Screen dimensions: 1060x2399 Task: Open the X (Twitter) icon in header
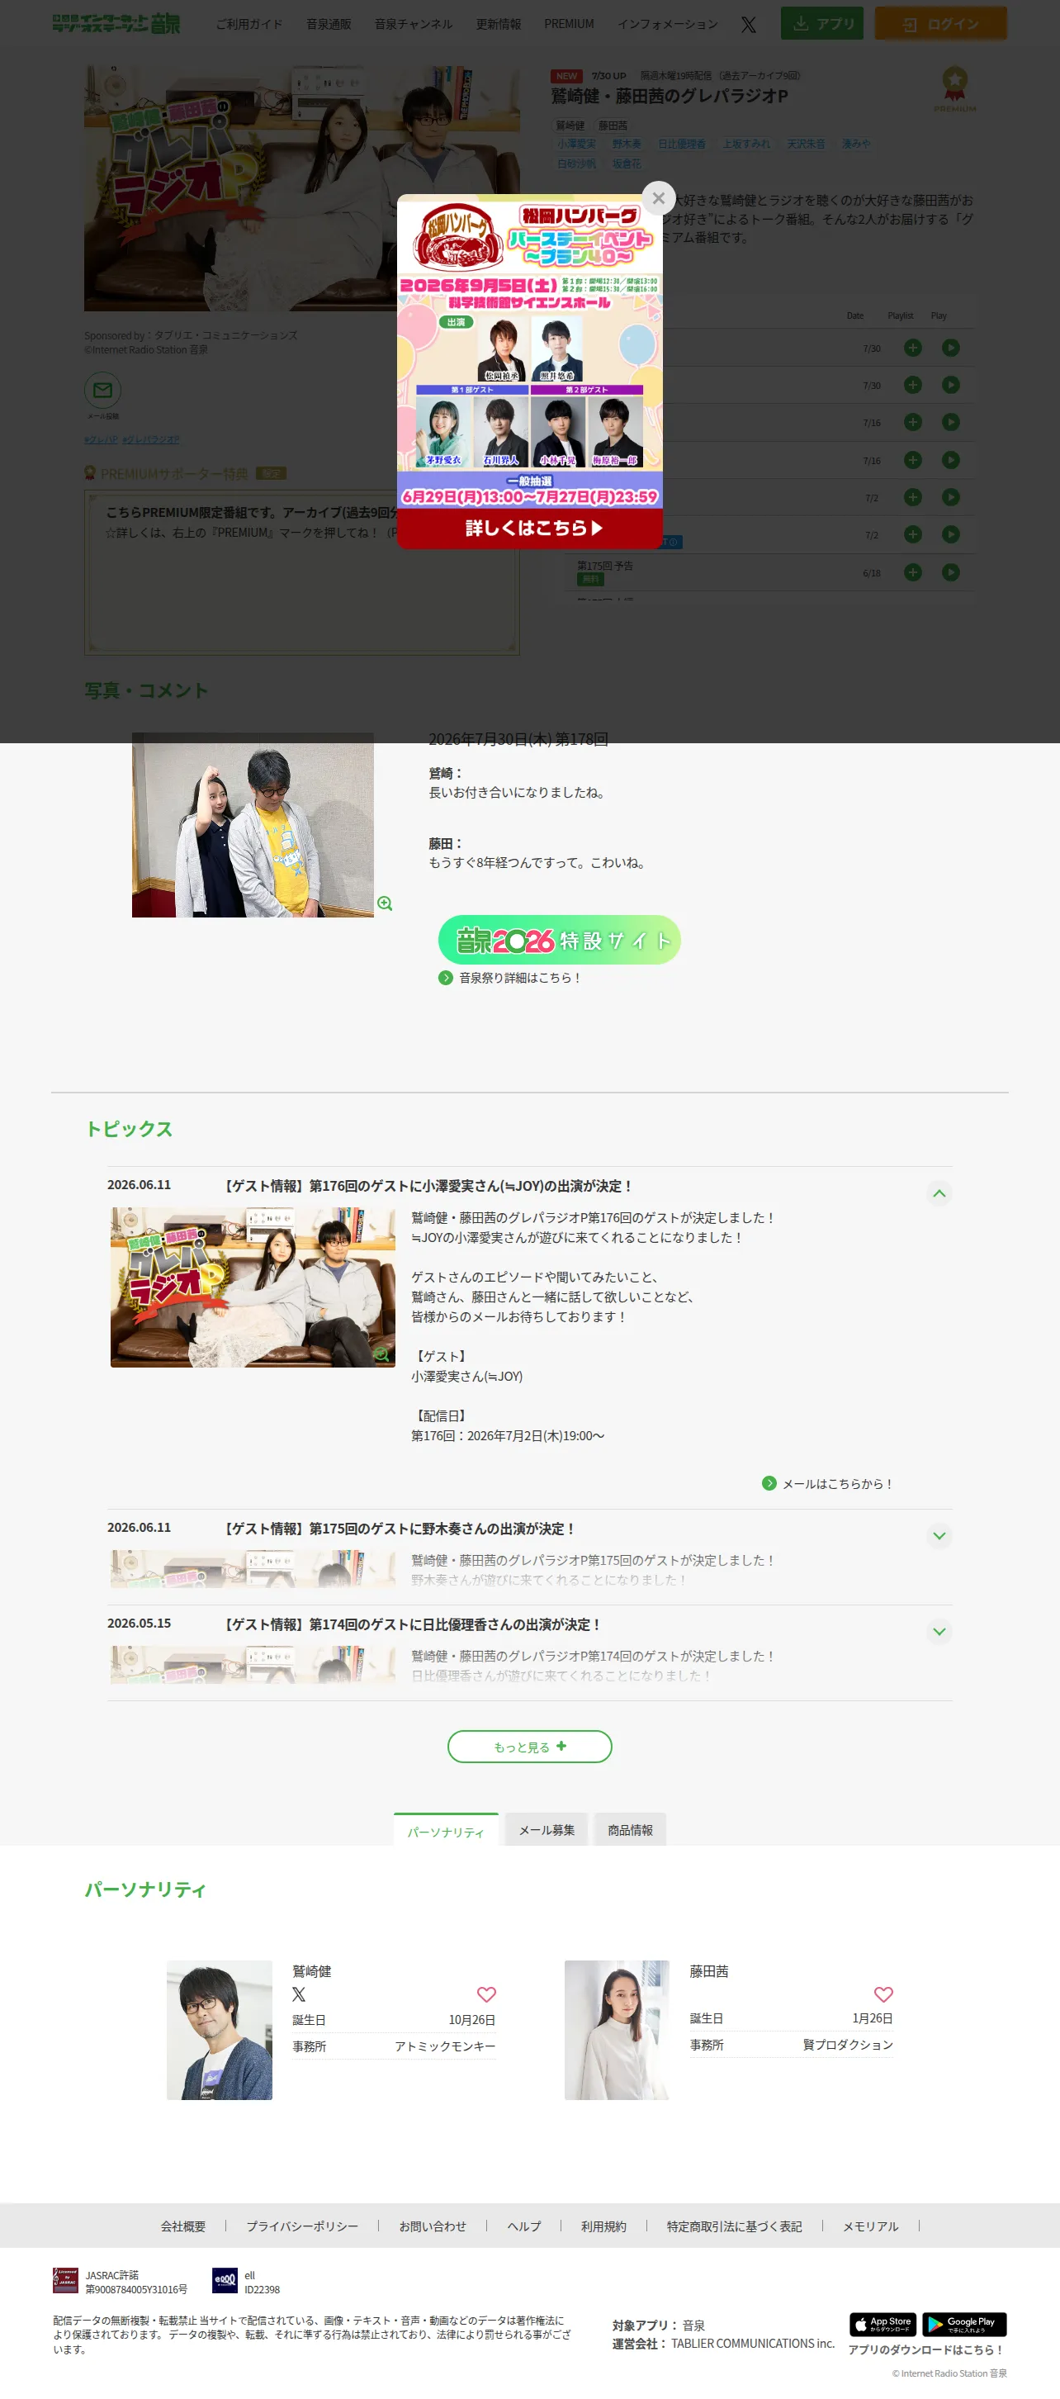(748, 24)
